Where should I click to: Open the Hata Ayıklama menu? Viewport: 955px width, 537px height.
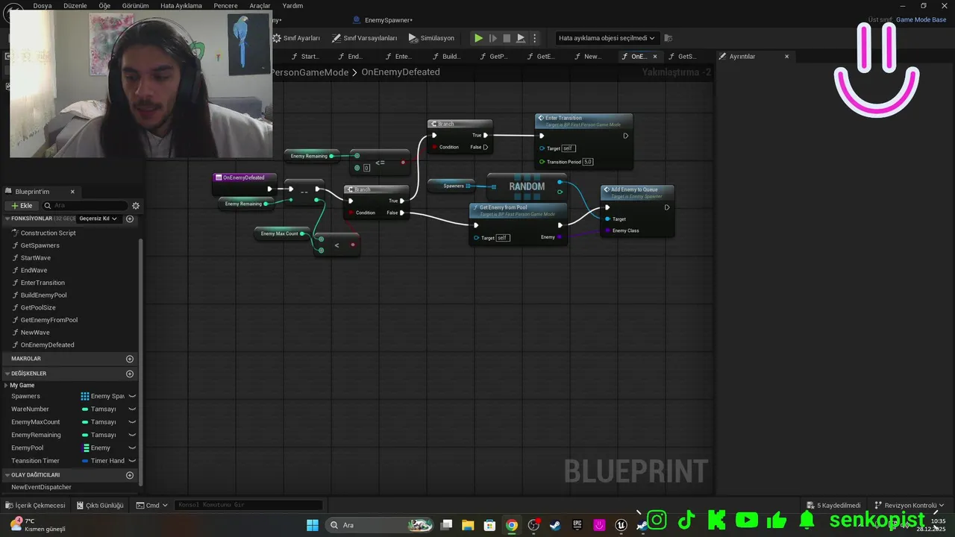[181, 5]
